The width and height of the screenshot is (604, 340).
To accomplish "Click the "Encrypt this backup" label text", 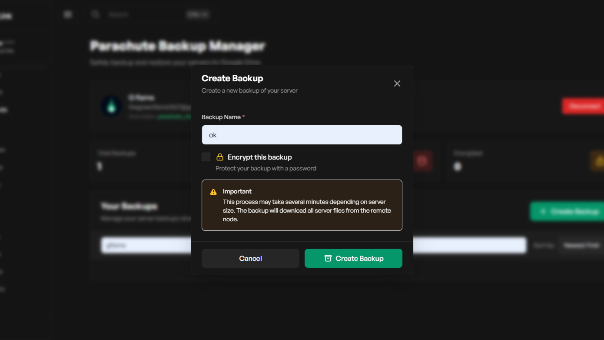I will [x=259, y=157].
